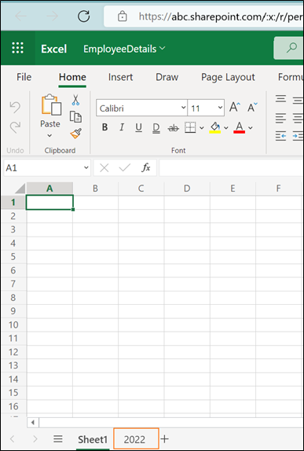Switch to the Insert tab
This screenshot has height=451, width=304.
point(120,77)
